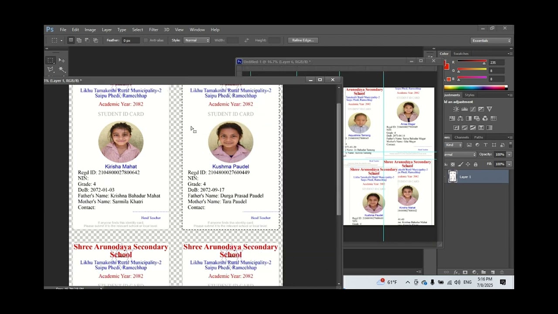
Task: Select the Magic Wand tool
Action: [x=61, y=69]
